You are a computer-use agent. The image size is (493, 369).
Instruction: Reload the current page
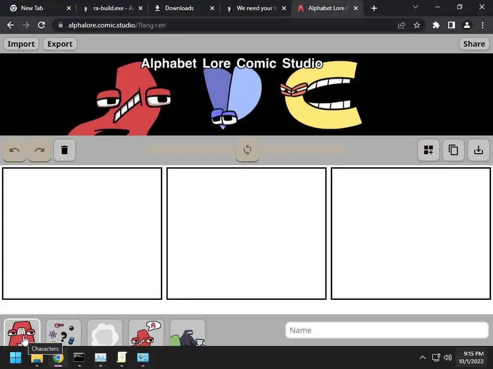point(41,25)
